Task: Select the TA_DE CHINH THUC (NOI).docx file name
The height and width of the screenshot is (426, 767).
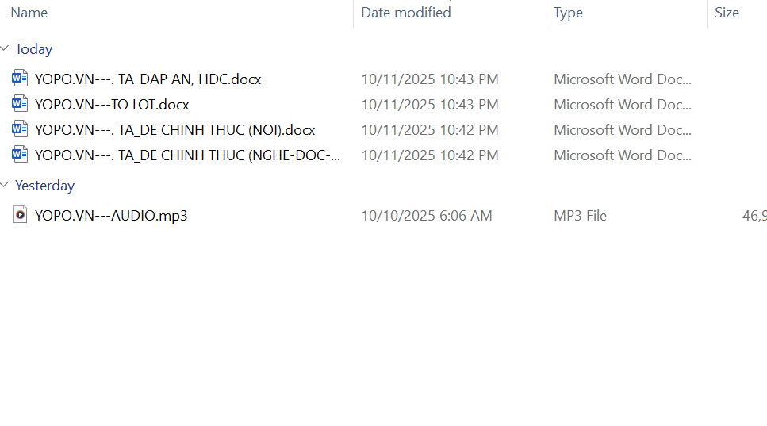Action: [x=175, y=129]
